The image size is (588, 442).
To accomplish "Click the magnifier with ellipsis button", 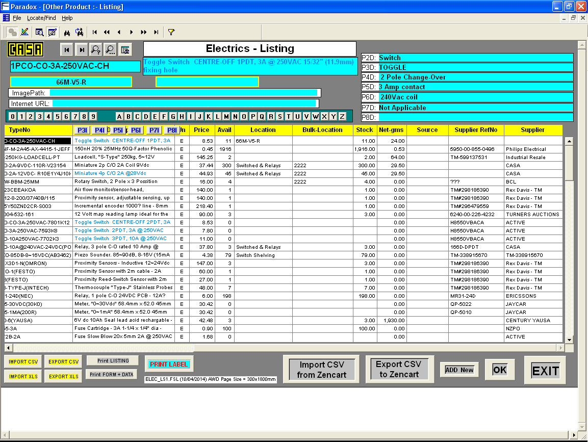I will [x=110, y=49].
